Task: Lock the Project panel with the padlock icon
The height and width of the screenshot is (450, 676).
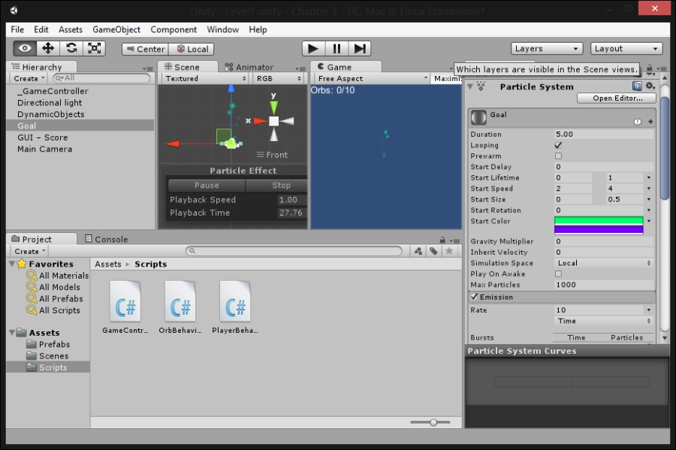Action: 442,240
